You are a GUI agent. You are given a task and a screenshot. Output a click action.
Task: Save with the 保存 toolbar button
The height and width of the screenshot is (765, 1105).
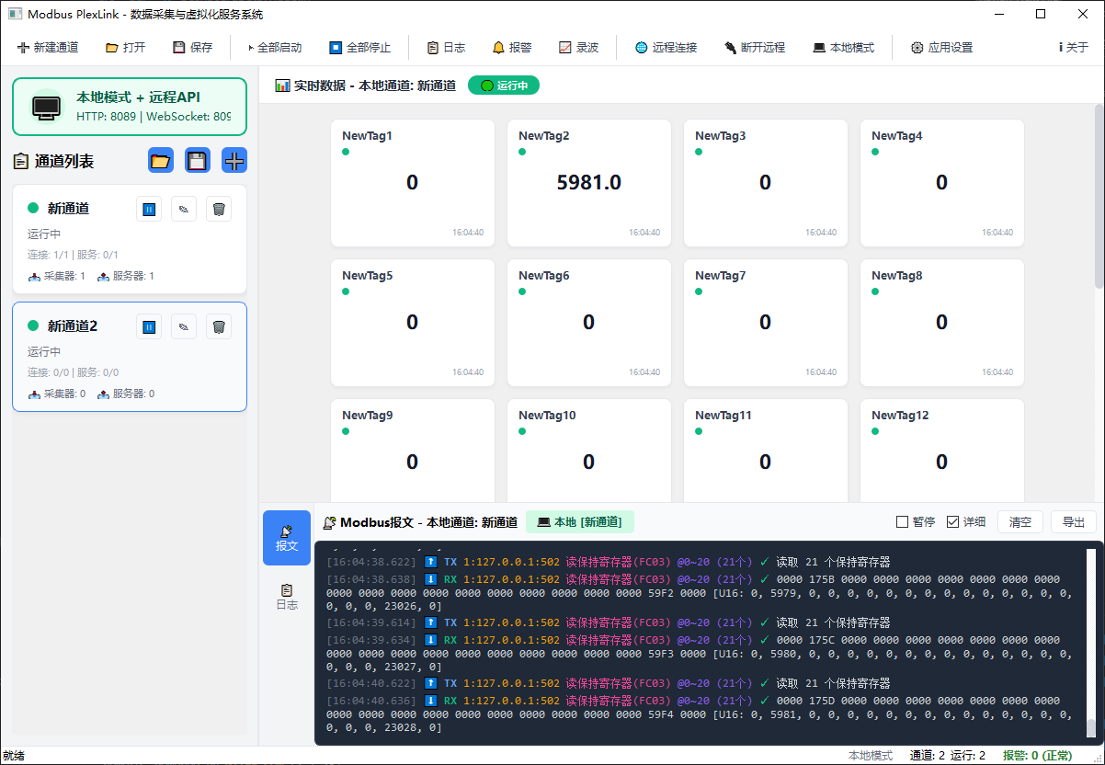click(192, 47)
